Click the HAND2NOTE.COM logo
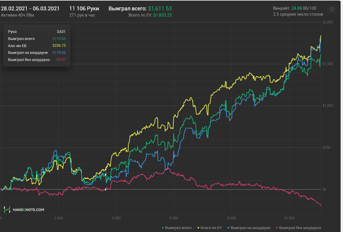Screen dimensions: 343x232 click(x=24, y=210)
